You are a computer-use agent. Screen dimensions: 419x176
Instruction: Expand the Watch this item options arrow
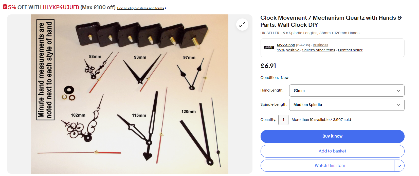tap(399, 166)
